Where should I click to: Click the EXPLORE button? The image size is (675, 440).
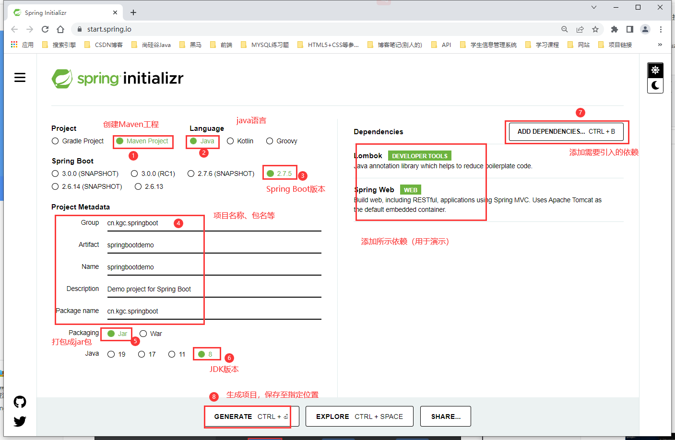pyautogui.click(x=359, y=417)
